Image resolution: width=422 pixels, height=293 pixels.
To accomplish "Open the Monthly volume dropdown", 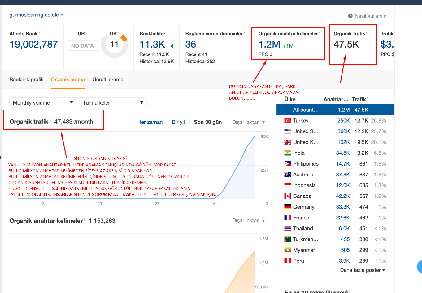I will pyautogui.click(x=43, y=102).
